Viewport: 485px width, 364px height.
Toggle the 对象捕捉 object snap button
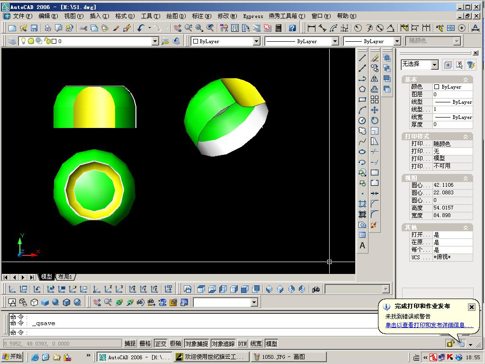coord(197,344)
